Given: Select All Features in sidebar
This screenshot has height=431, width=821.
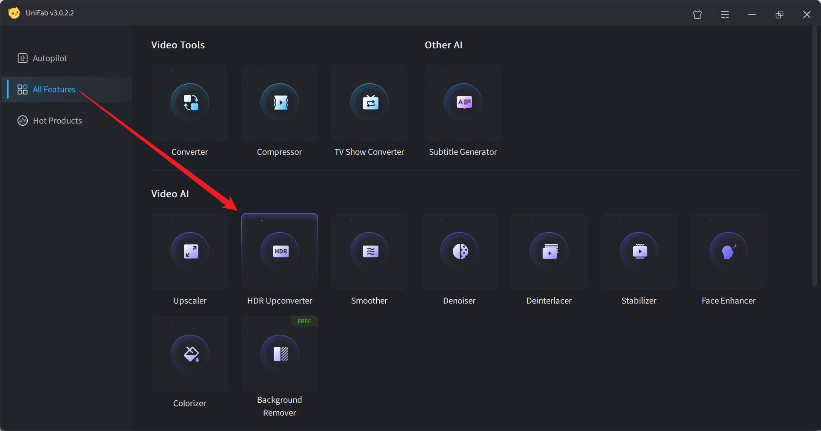Looking at the screenshot, I should [67, 89].
